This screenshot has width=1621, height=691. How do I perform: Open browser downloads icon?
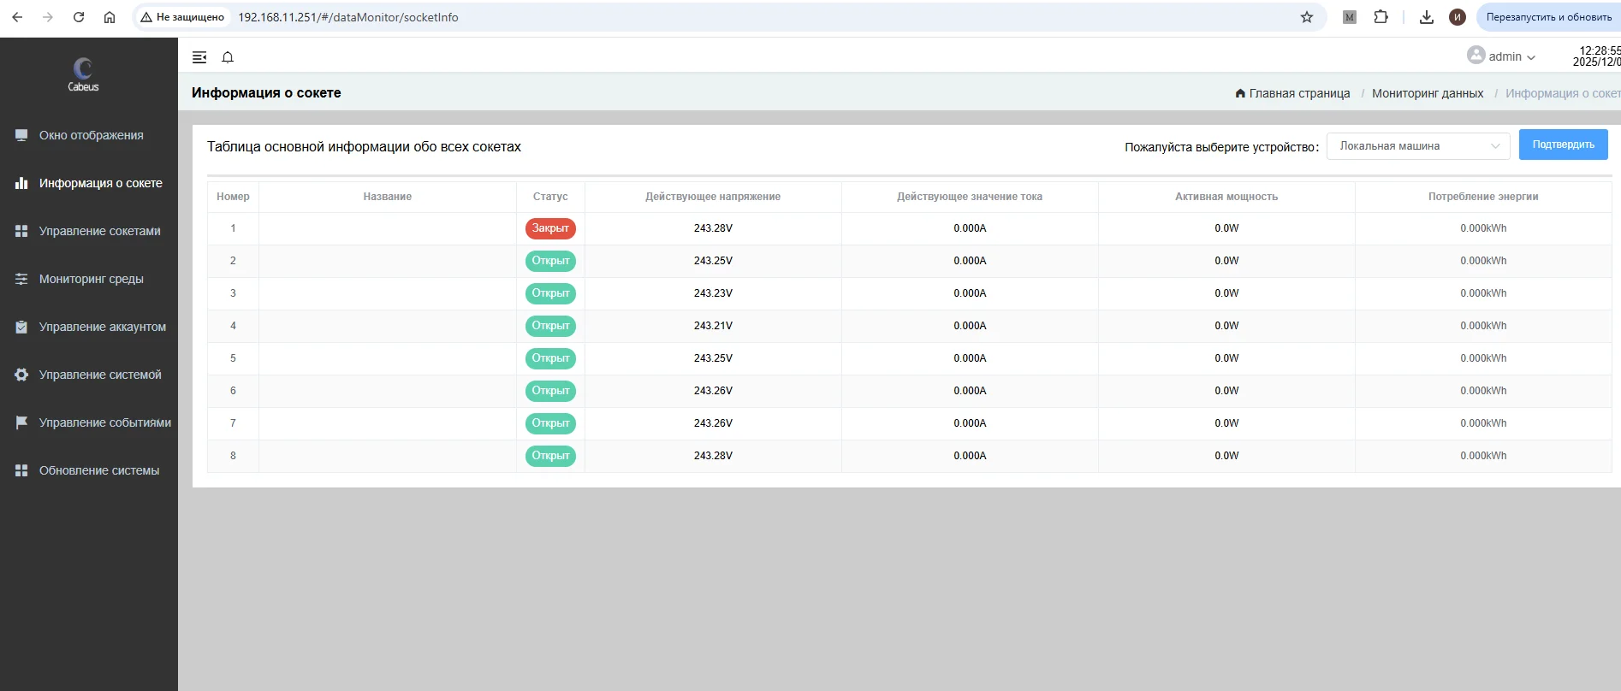pos(1426,17)
